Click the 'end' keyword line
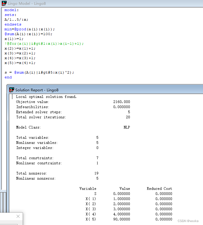This screenshot has height=225, width=203. click(x=8, y=77)
